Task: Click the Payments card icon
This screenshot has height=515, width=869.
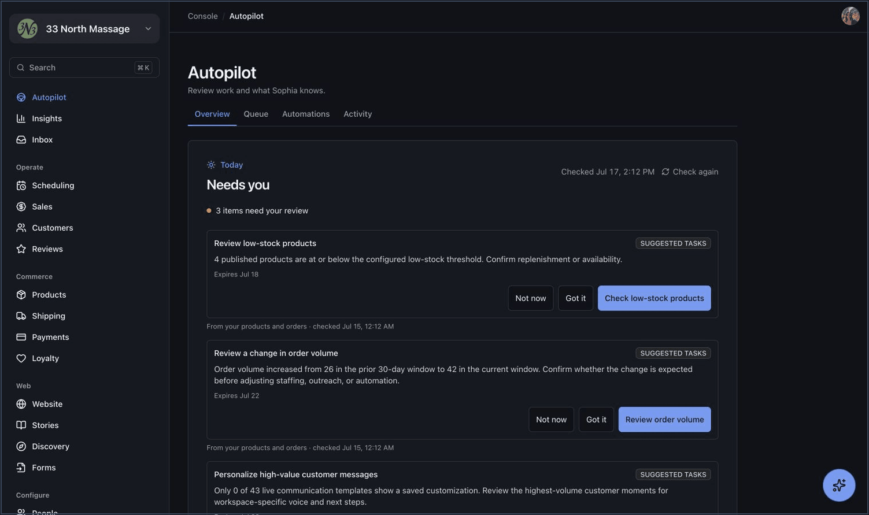Action: (21, 337)
